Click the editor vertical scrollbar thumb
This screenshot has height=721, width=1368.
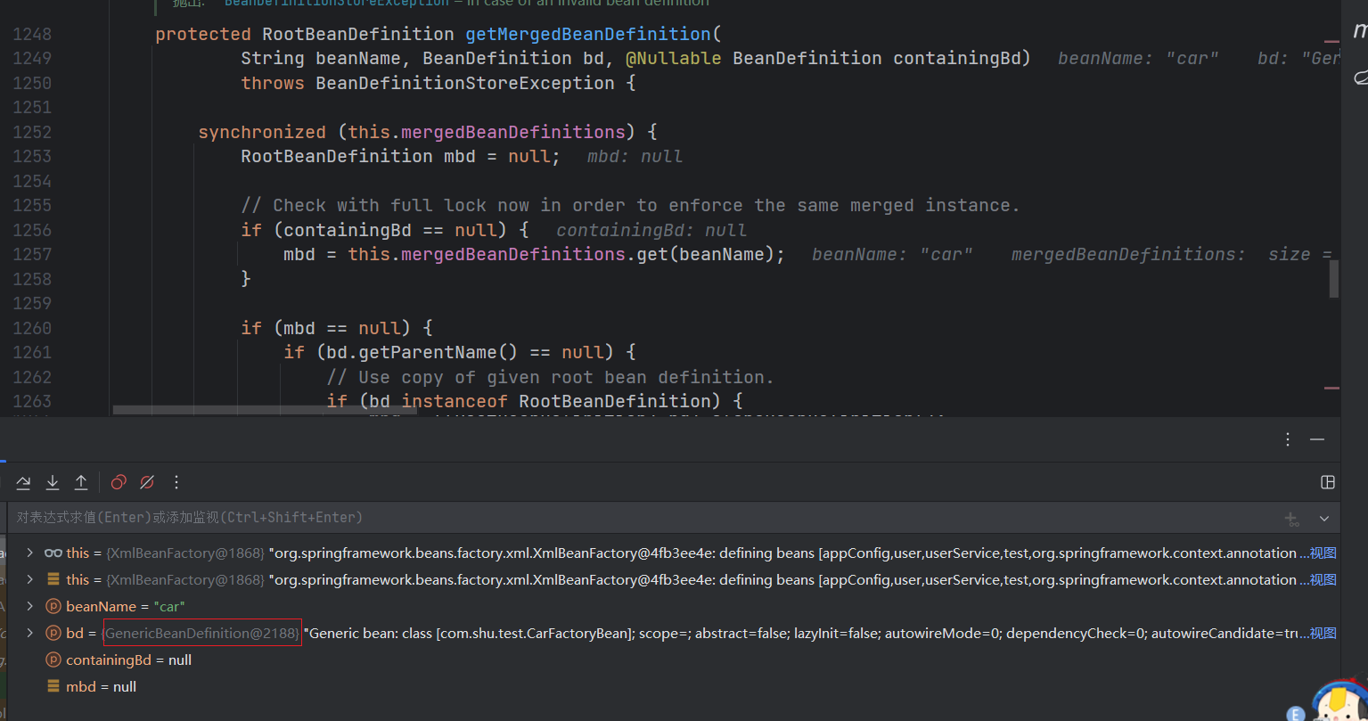[1334, 278]
